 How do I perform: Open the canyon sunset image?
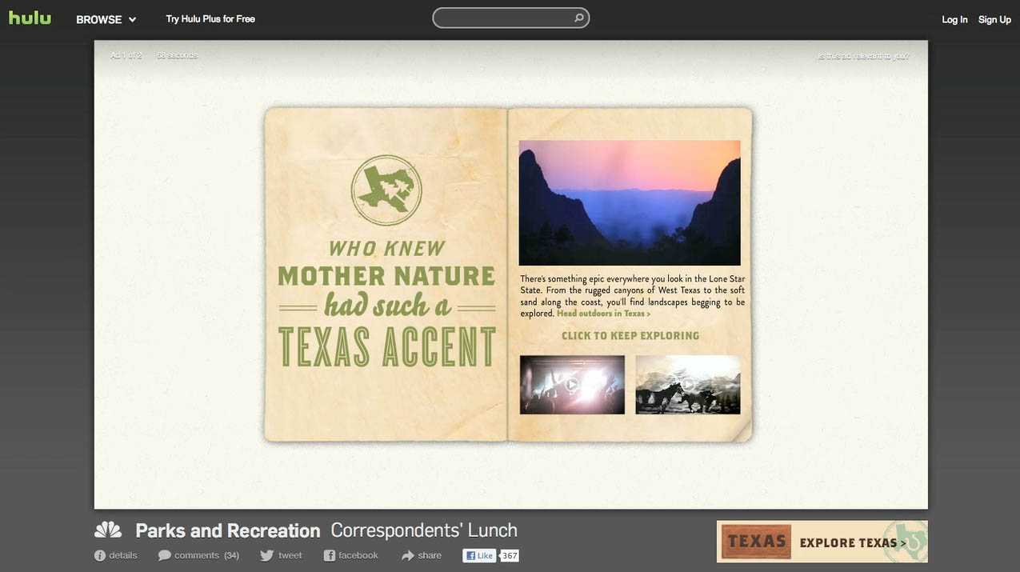(x=630, y=202)
